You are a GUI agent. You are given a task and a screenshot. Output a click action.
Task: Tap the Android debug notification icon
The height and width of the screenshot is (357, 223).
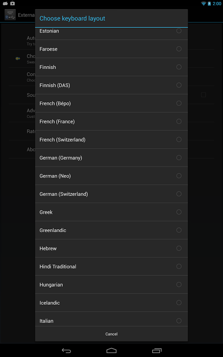(5, 3)
